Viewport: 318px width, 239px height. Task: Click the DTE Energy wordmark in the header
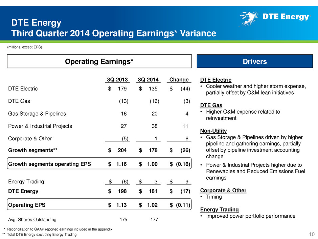(x=286, y=17)
